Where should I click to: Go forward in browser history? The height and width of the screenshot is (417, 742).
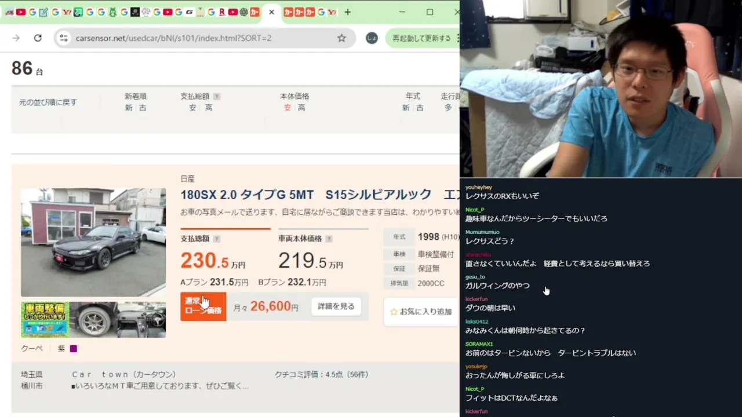(16, 38)
